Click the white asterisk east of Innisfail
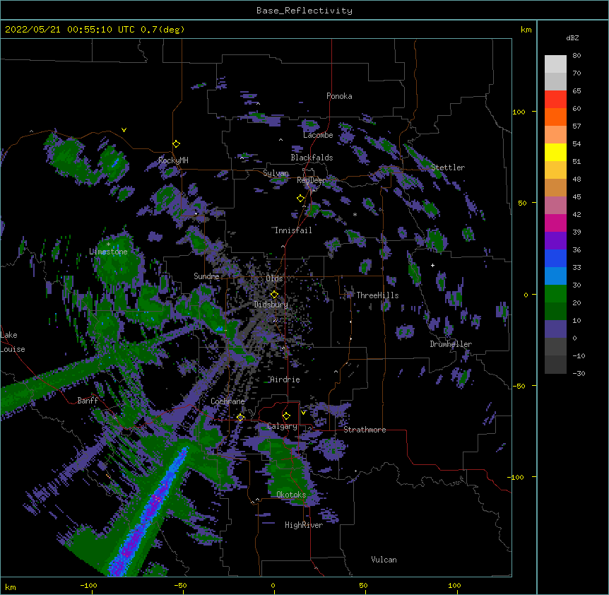The width and height of the screenshot is (609, 595). (355, 215)
